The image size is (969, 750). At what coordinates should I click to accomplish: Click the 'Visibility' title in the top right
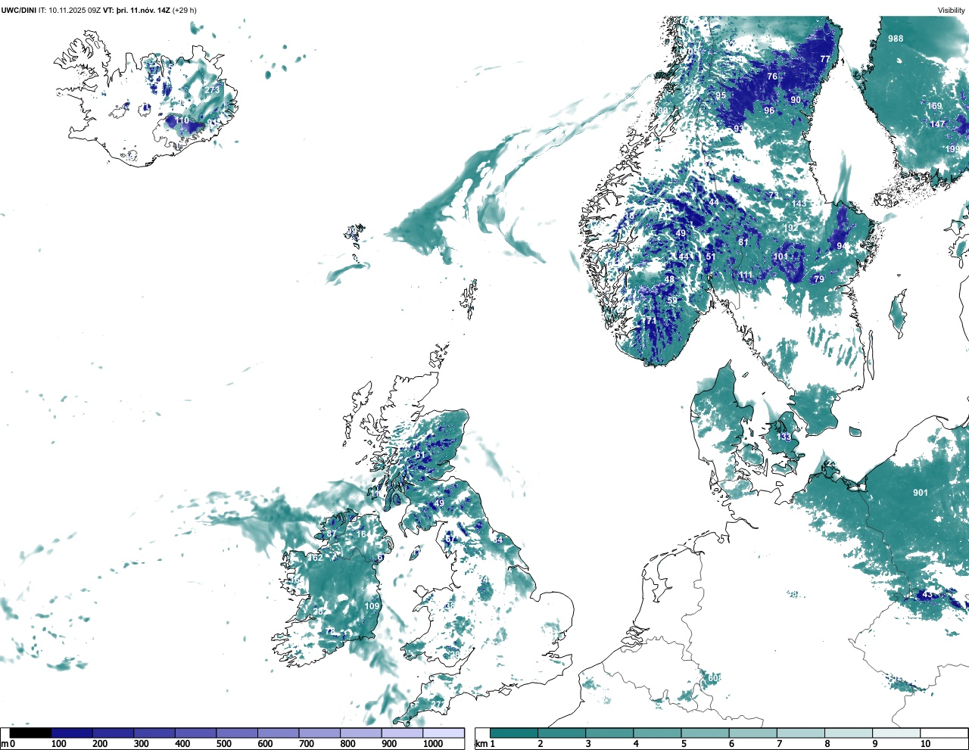point(952,10)
